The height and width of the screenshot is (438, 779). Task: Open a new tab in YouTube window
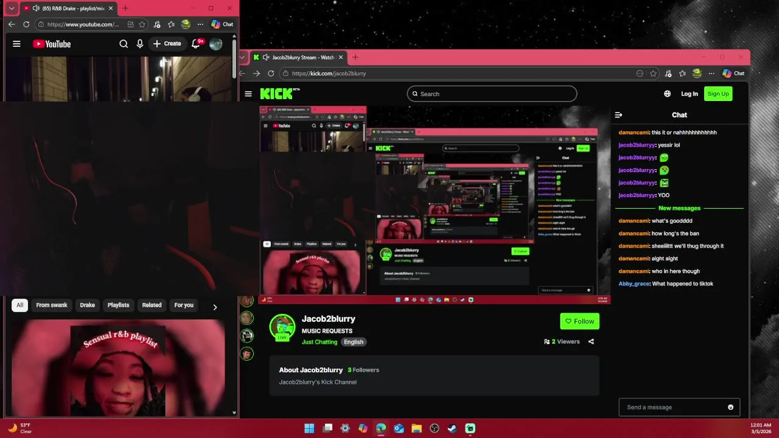coord(125,9)
